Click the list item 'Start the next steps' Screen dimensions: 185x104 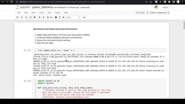(45, 43)
